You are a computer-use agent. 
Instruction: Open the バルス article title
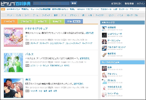(x=29, y=54)
